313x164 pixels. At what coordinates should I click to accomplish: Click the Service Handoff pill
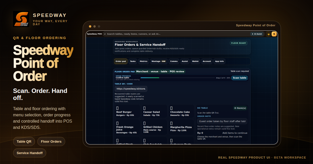click(29, 153)
